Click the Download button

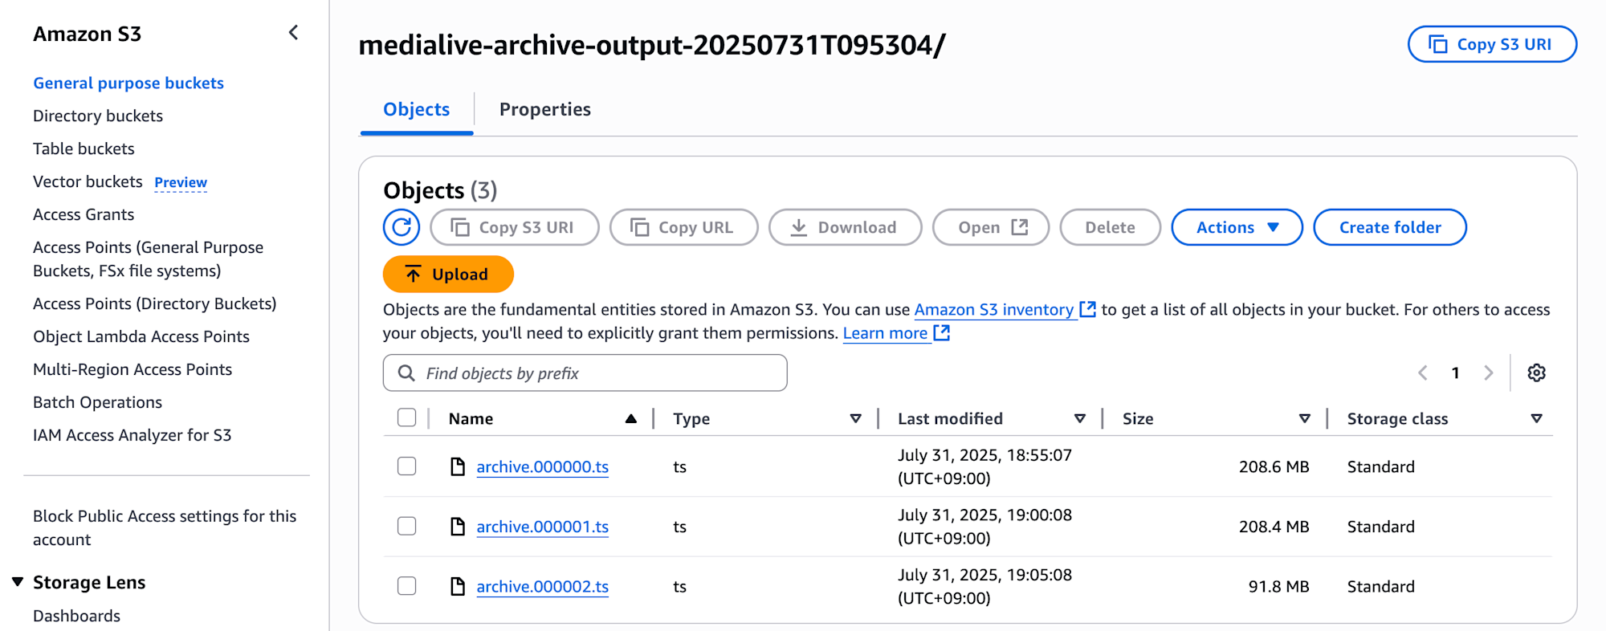tap(845, 227)
